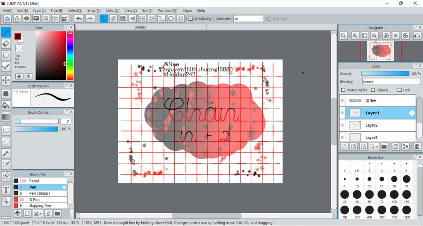This screenshot has width=423, height=226.
Task: Select the Brush tool in left toolbar
Action: [6, 32]
